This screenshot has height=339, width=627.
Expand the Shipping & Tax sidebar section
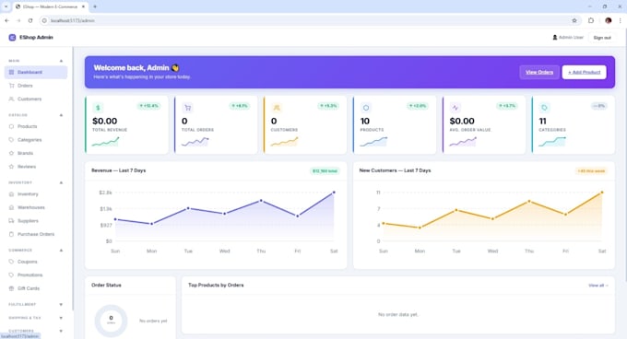61,318
